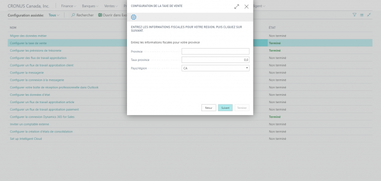Click Non terminé status for Set up Intelligent Cloud
Image resolution: width=381 pixels, height=181 pixels.
coord(277,139)
